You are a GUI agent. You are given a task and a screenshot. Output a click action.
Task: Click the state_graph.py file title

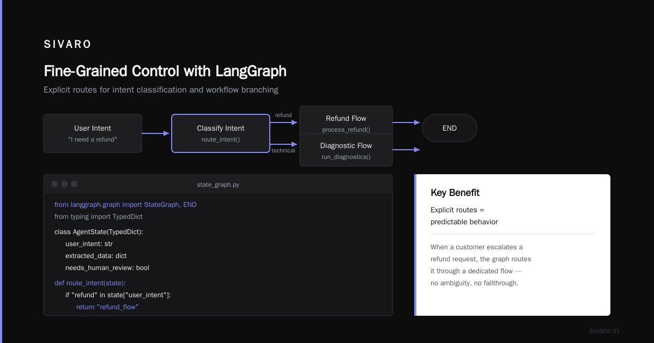(218, 185)
